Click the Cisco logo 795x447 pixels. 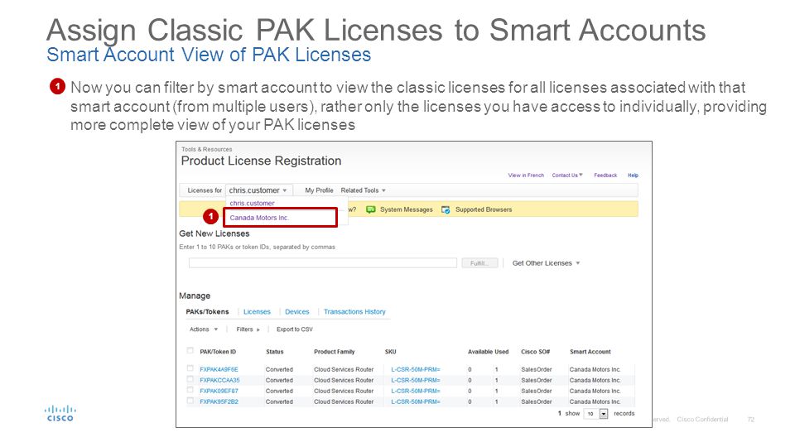tap(60, 413)
